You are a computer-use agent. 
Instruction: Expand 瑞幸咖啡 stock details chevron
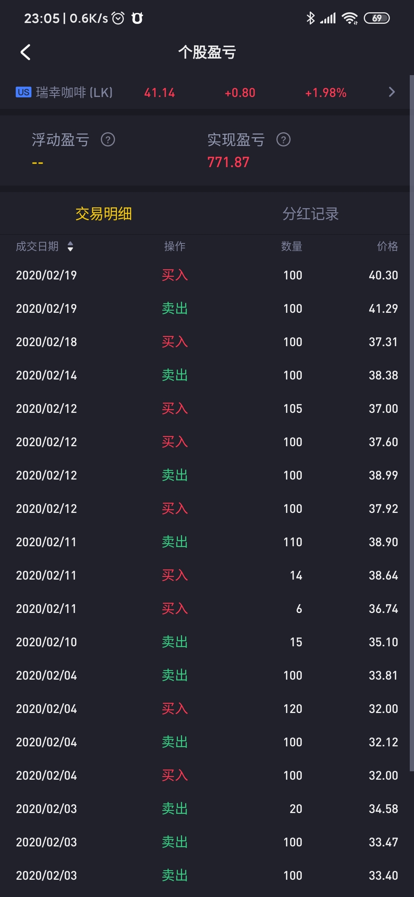391,92
